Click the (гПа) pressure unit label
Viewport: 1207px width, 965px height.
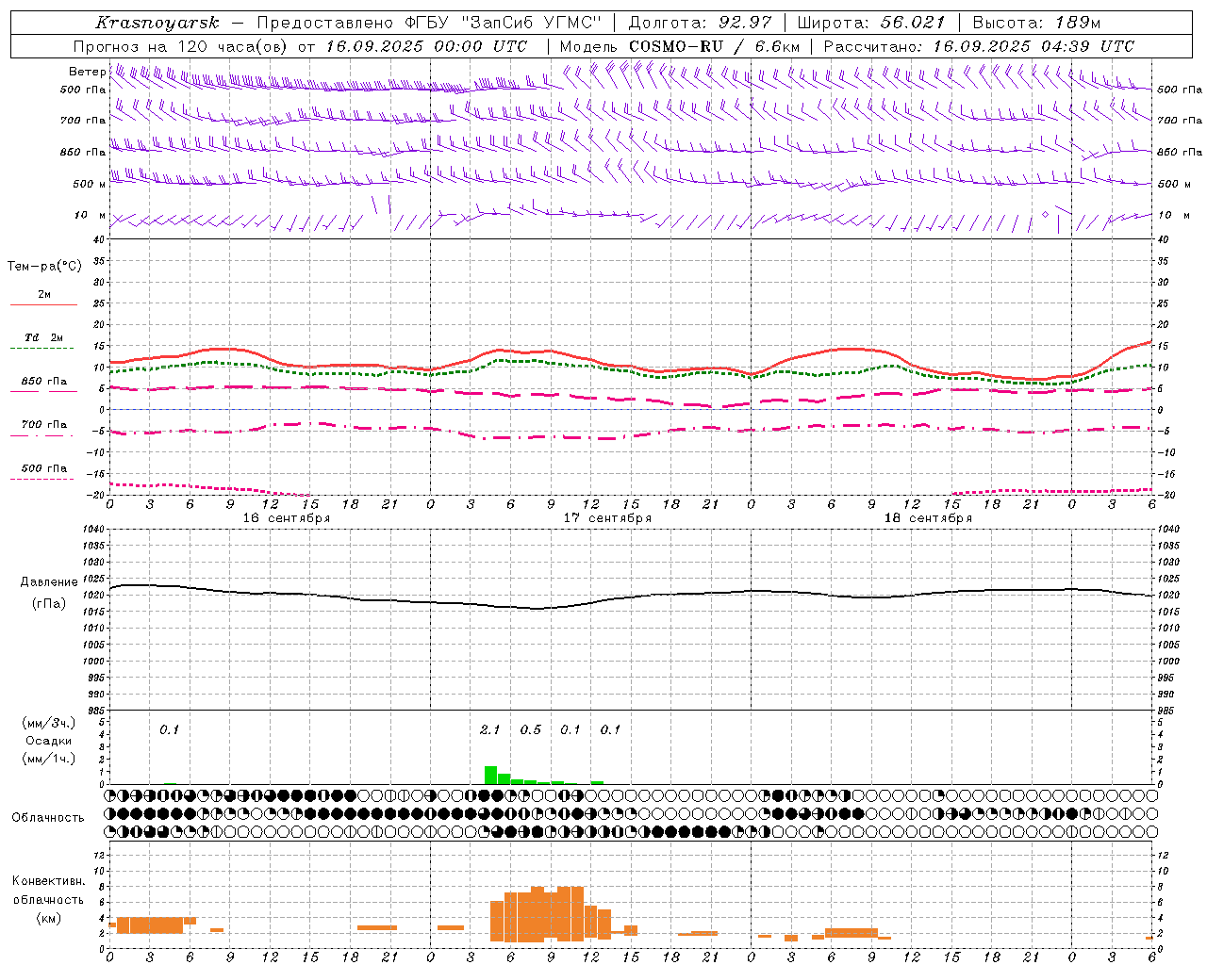(48, 604)
